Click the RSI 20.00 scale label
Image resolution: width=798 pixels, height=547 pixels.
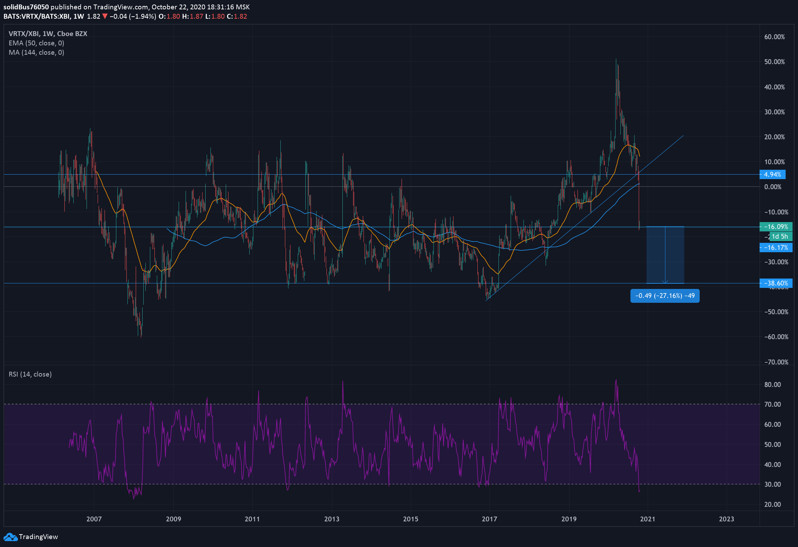tap(772, 504)
